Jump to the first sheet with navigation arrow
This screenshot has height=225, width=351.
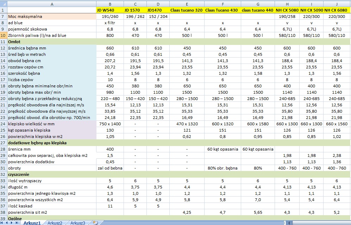pos(2,223)
